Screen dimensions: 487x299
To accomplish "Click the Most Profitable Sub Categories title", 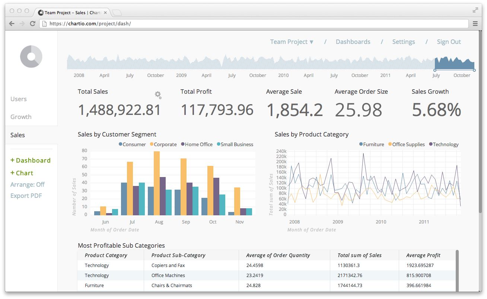I will click(x=121, y=245).
